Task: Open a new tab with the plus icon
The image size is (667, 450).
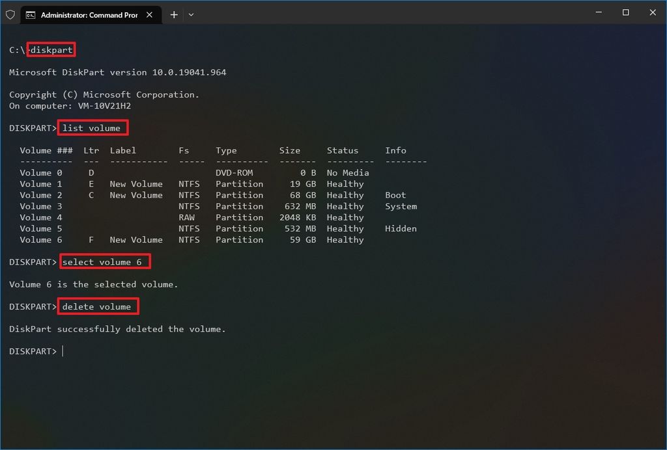Action: point(173,14)
